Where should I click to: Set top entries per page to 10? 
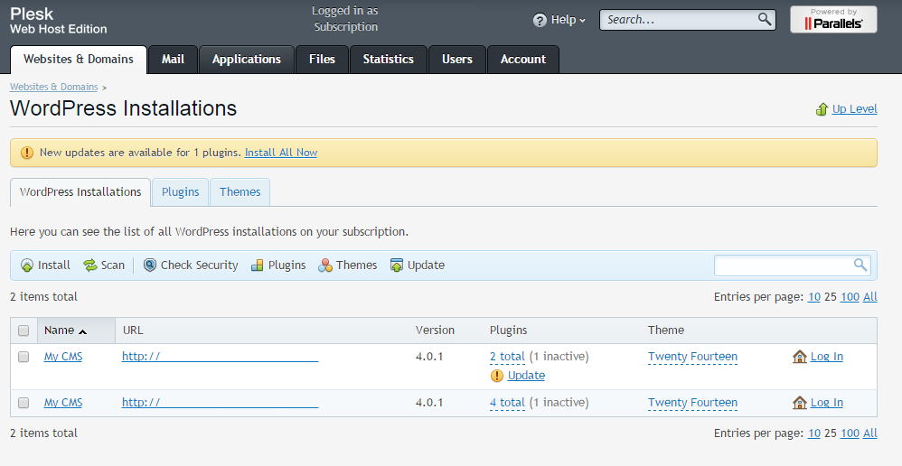[x=814, y=297]
